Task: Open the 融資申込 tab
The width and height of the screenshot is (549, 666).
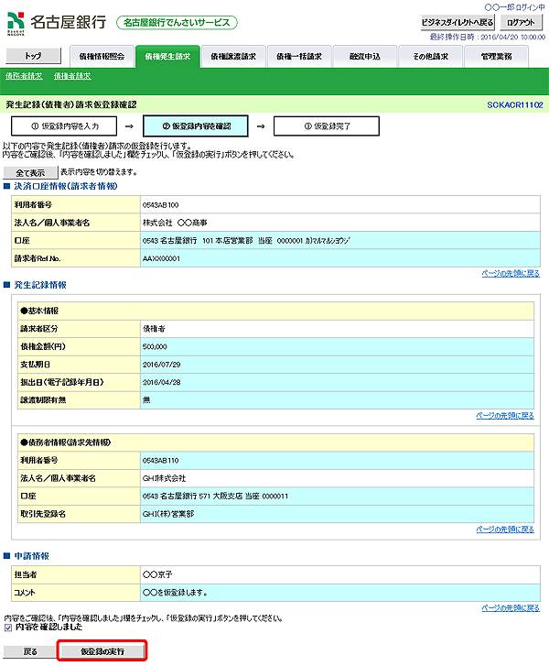Action: tap(365, 57)
